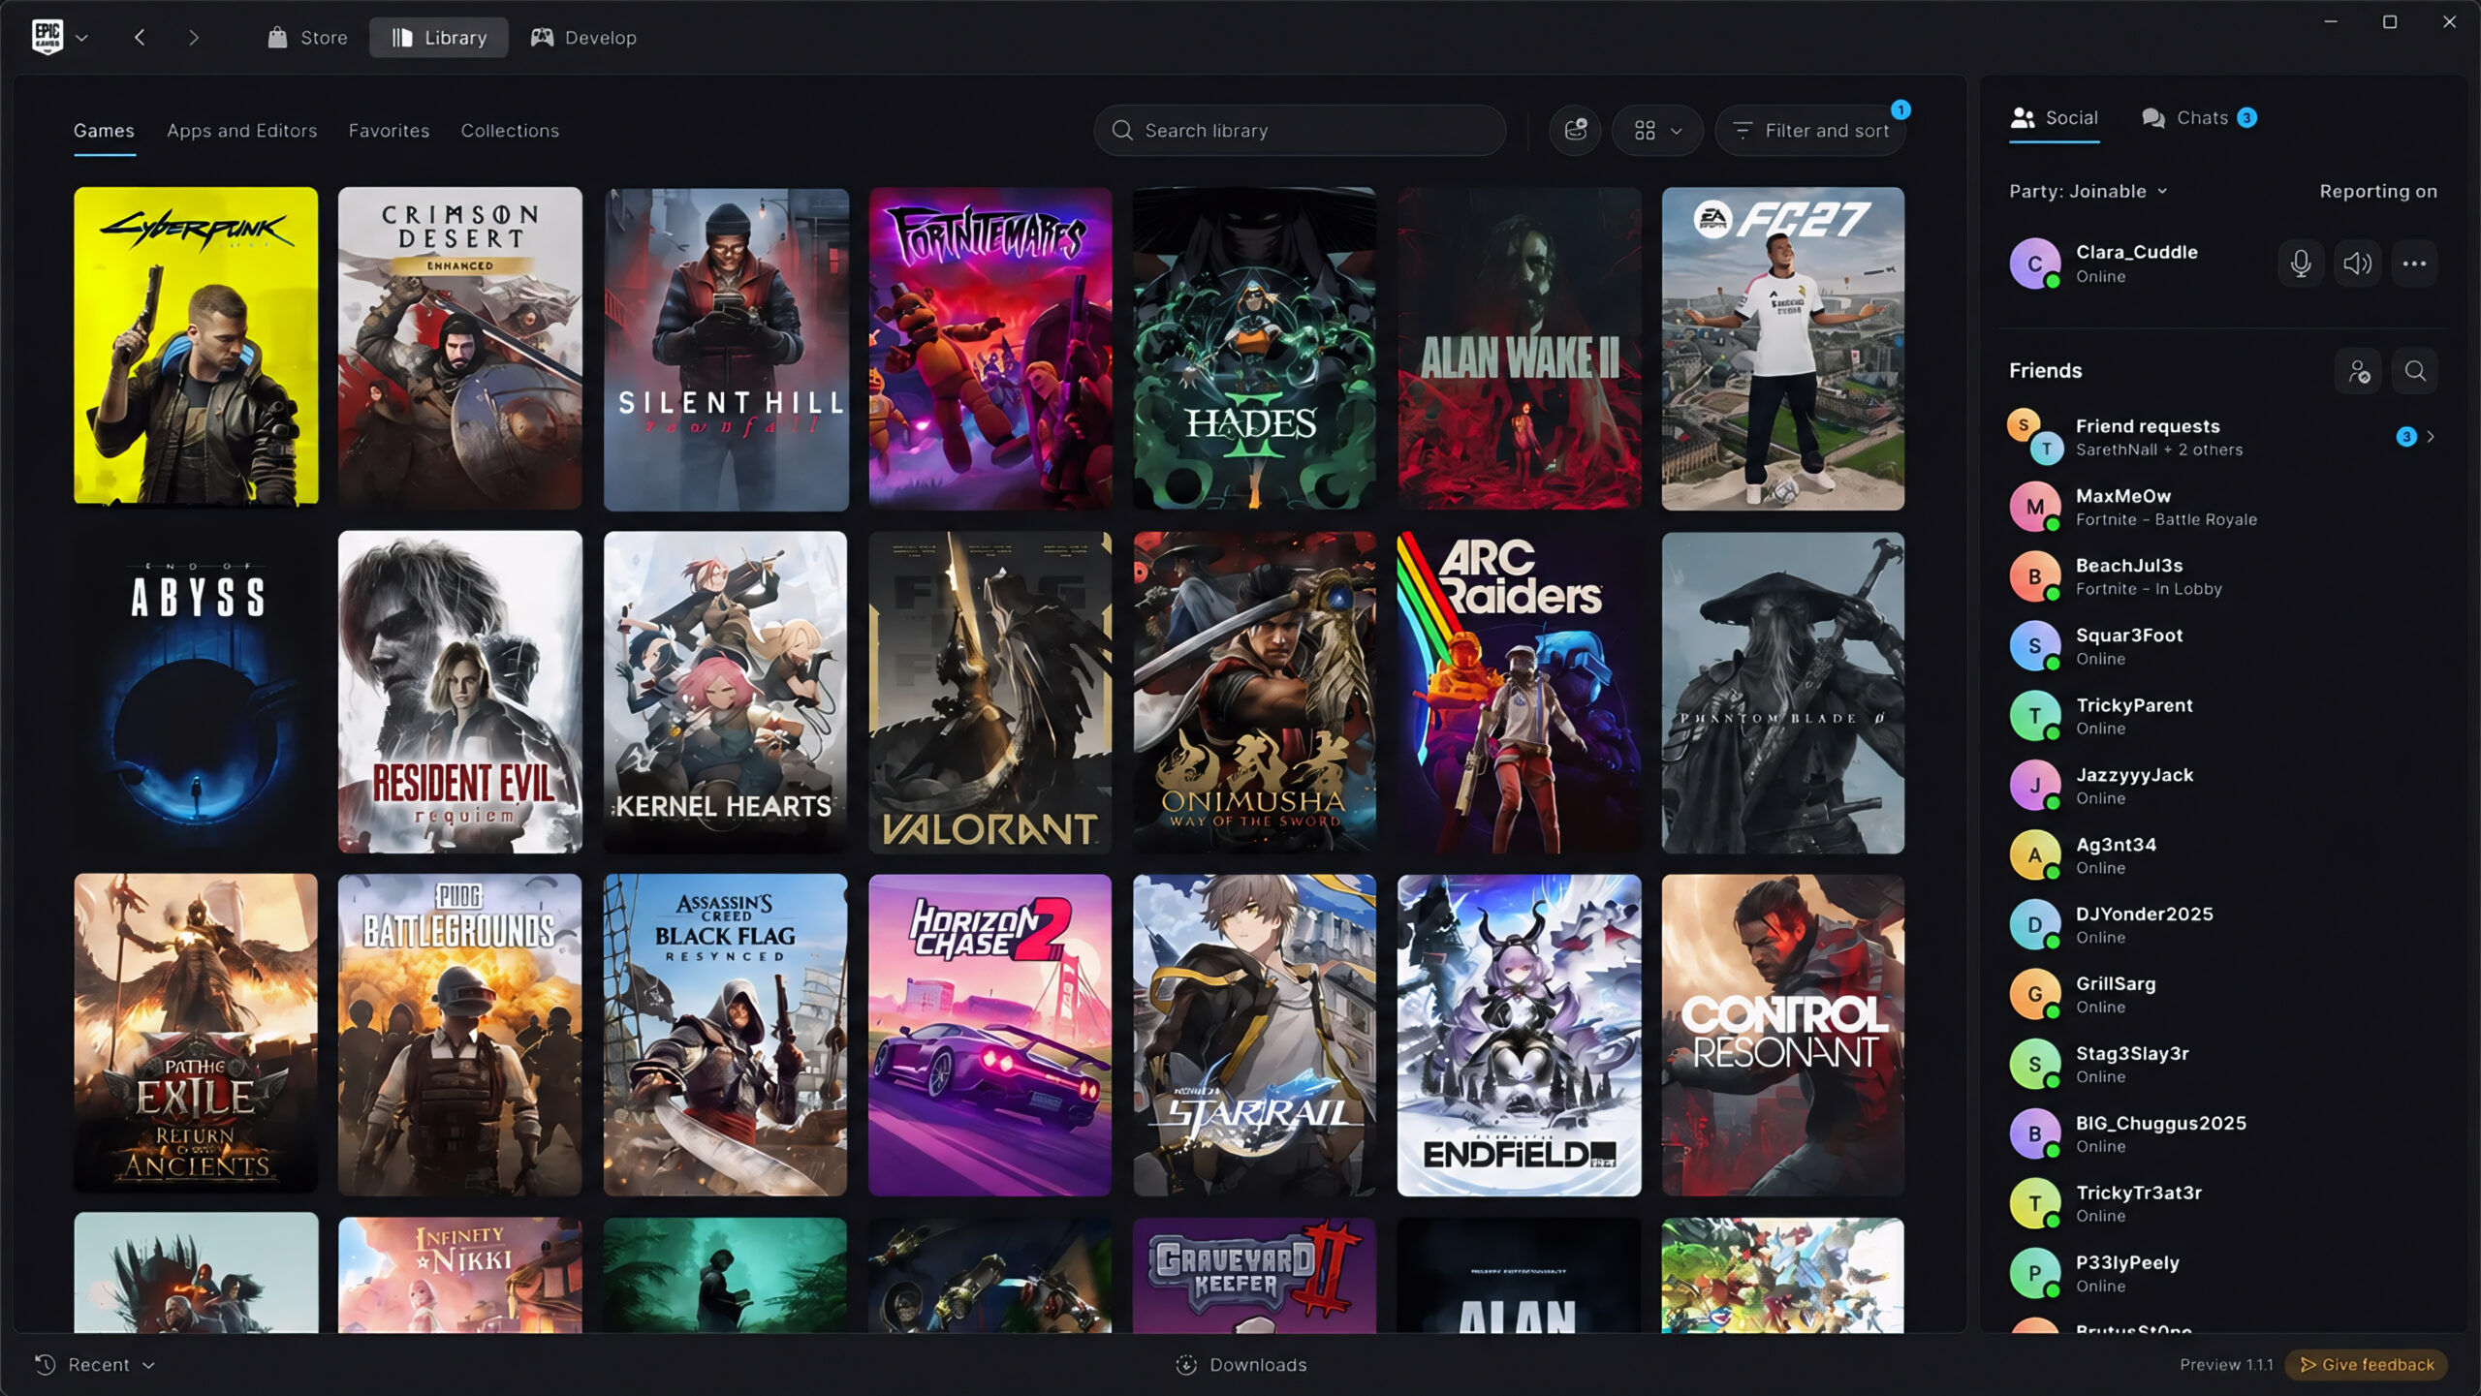The width and height of the screenshot is (2481, 1396).
Task: Open the Alan Wake II game tile
Action: pyautogui.click(x=1520, y=348)
